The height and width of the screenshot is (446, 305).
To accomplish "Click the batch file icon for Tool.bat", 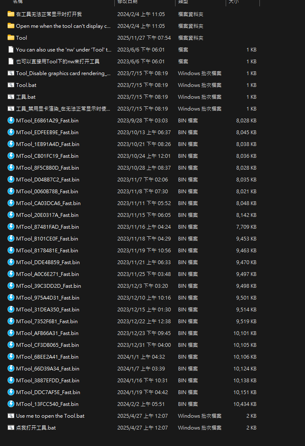I will [x=11, y=85].
